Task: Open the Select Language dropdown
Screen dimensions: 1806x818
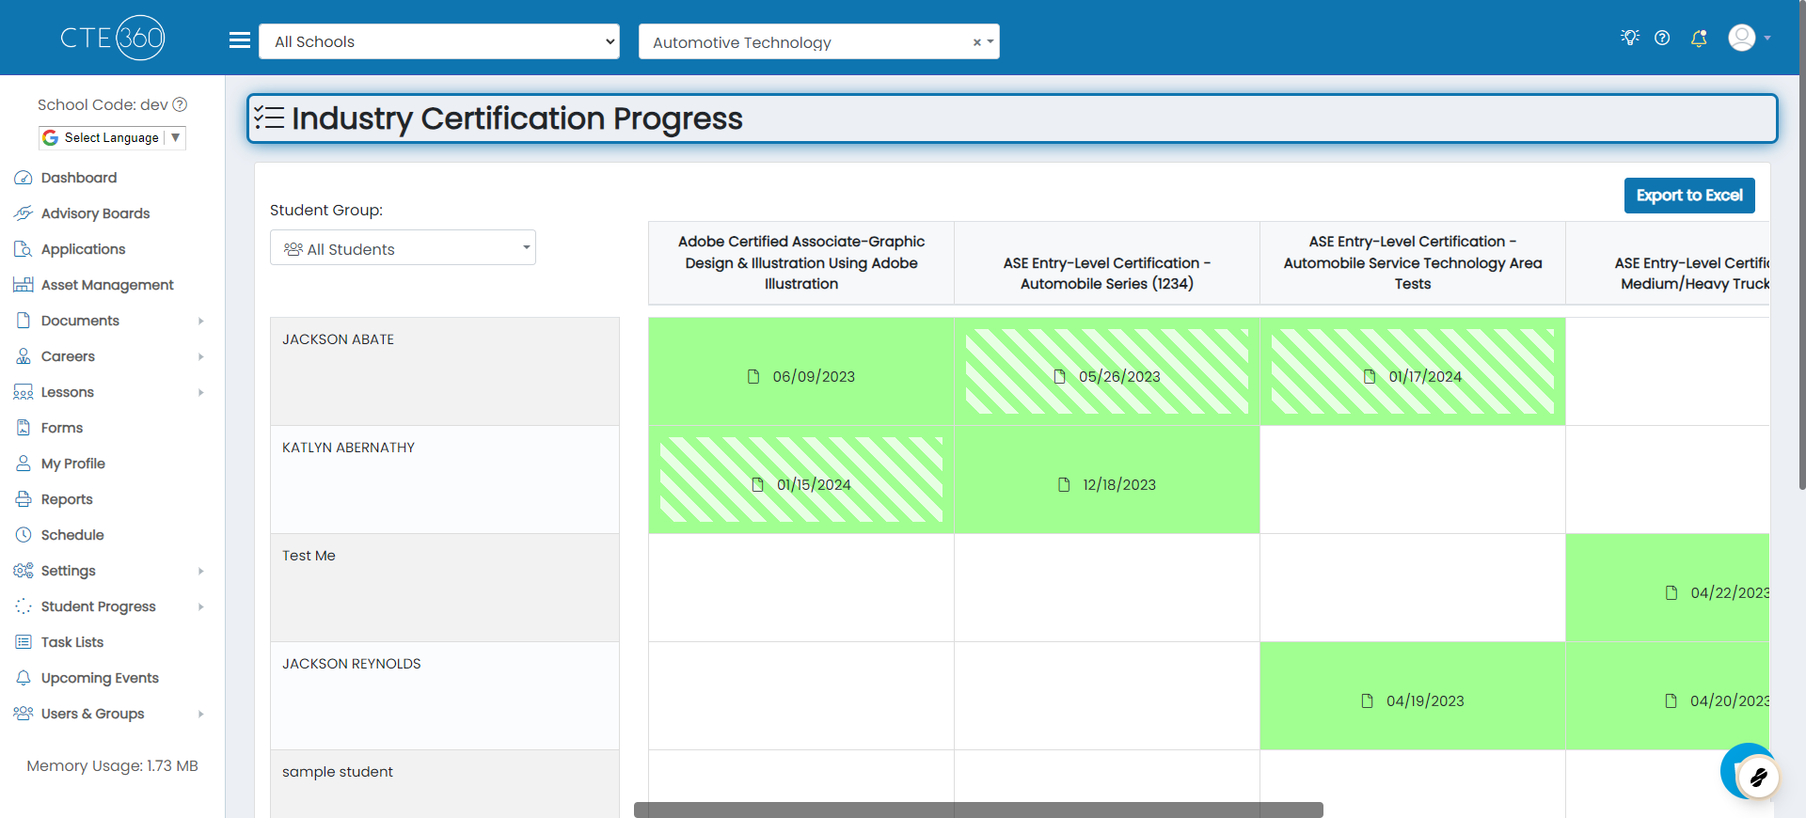Action: point(112,137)
